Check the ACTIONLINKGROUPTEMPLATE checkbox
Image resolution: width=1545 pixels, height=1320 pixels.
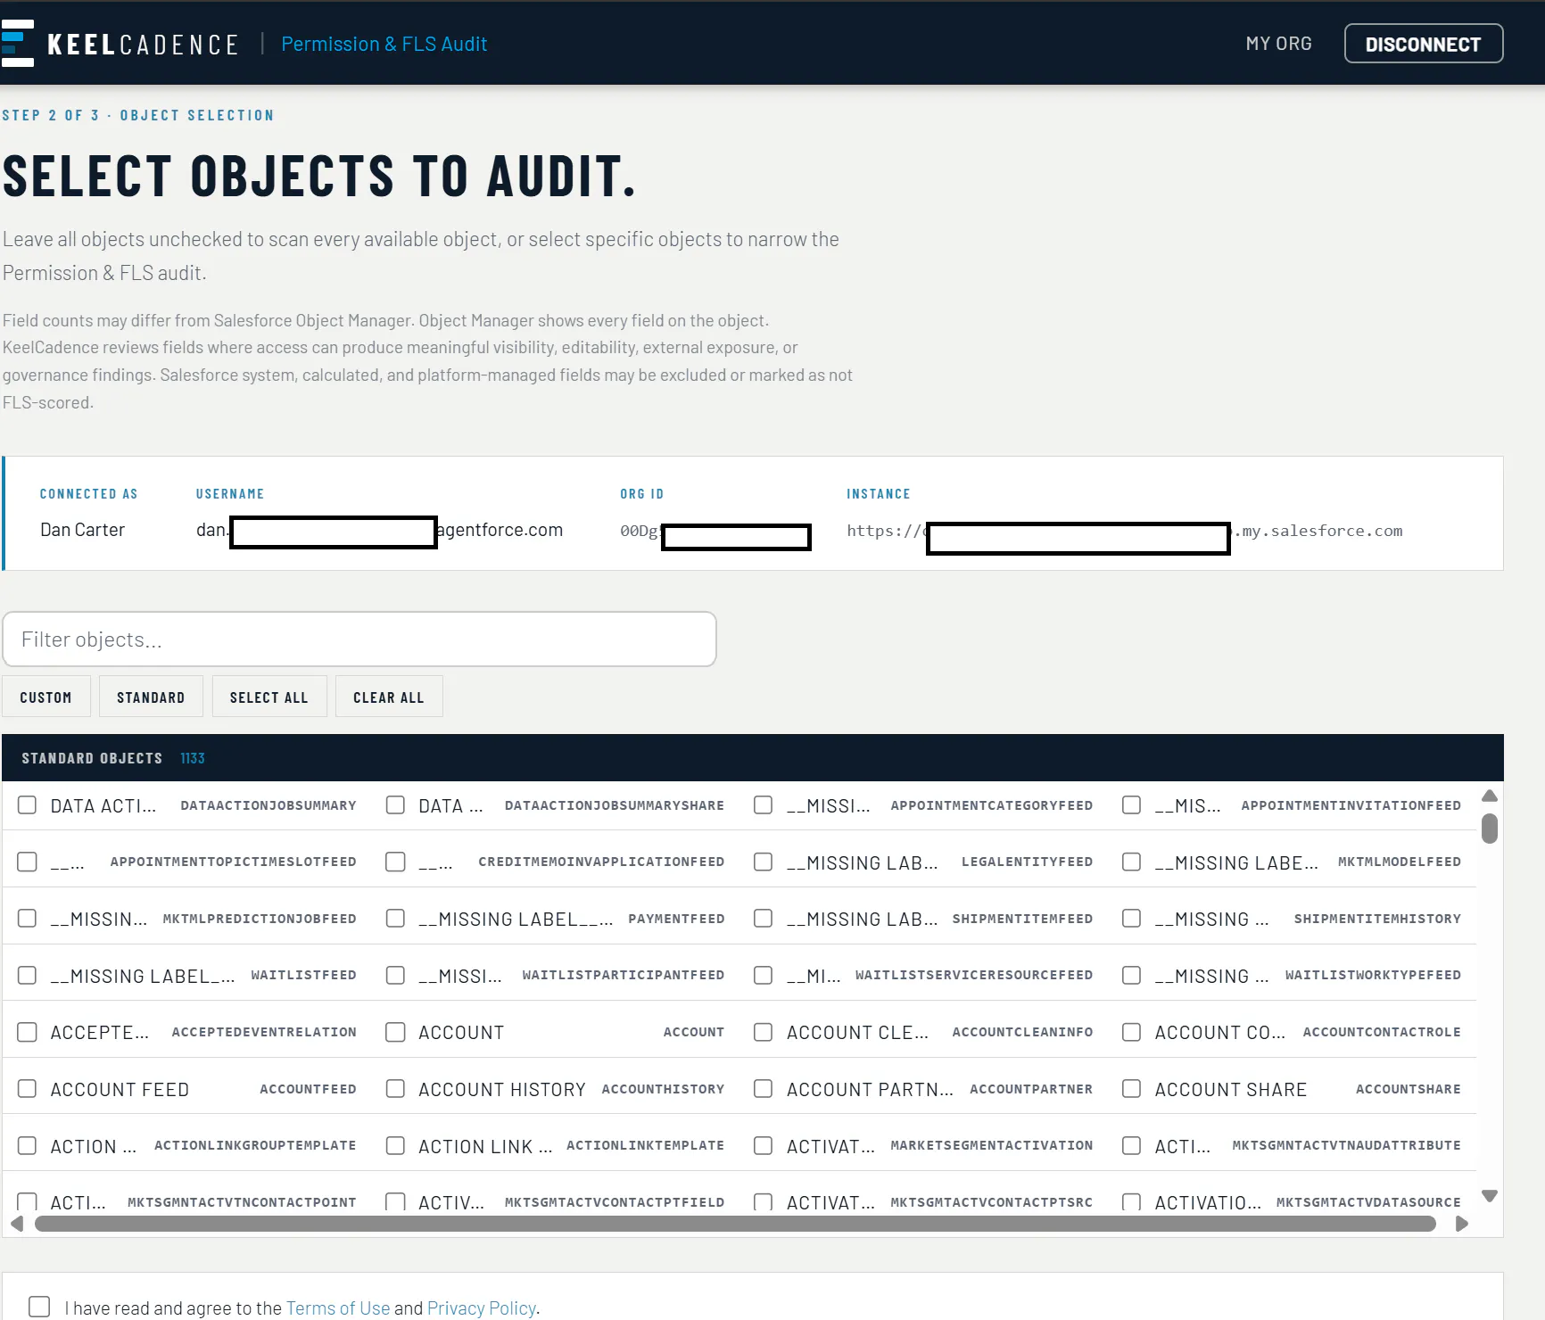click(28, 1145)
